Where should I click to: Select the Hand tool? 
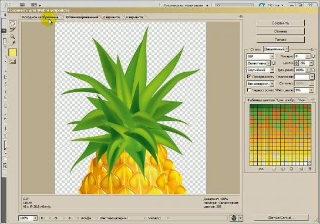coord(13,23)
